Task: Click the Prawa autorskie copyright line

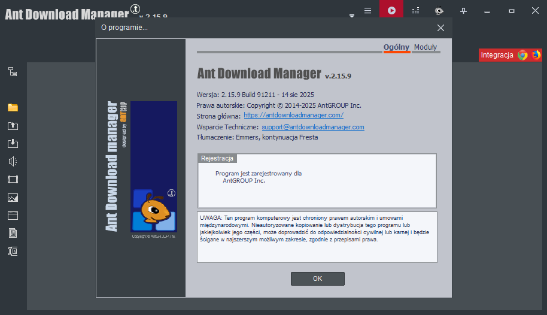Action: pos(279,105)
